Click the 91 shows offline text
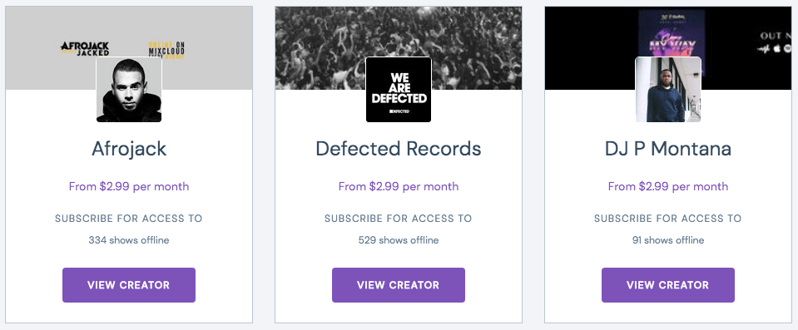 pyautogui.click(x=668, y=240)
